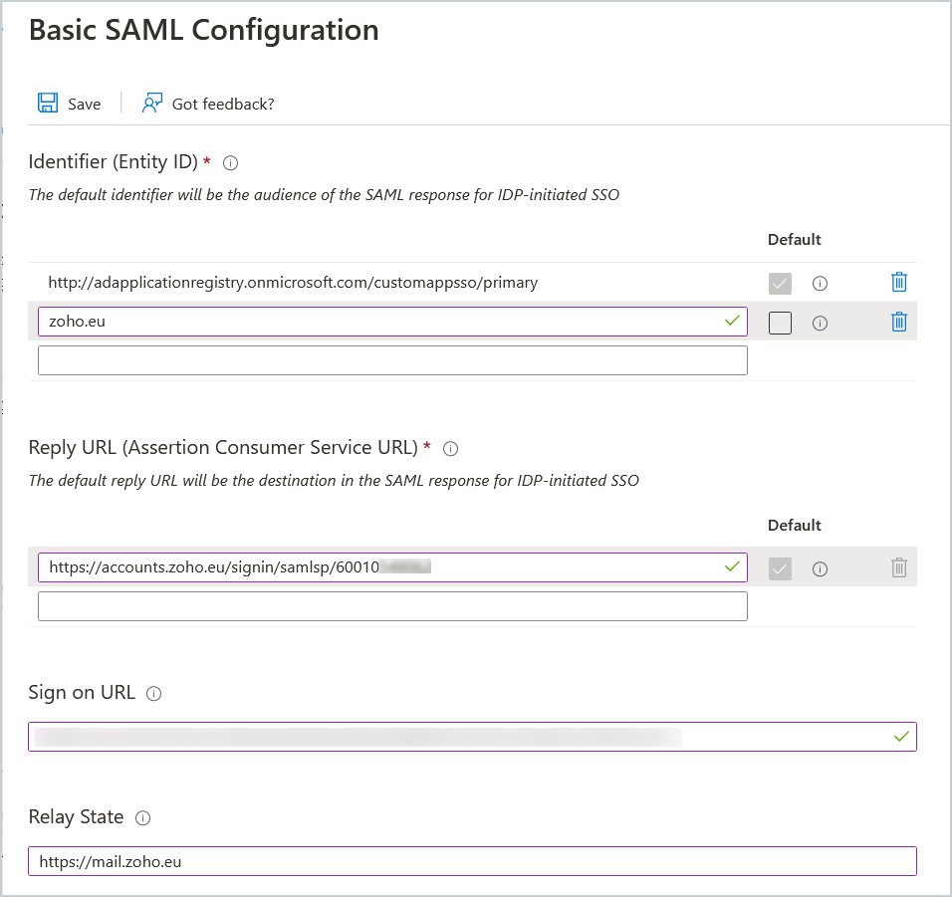Screen dimensions: 952x897
Task: Click the Sign on URL input field
Action: tap(472, 737)
